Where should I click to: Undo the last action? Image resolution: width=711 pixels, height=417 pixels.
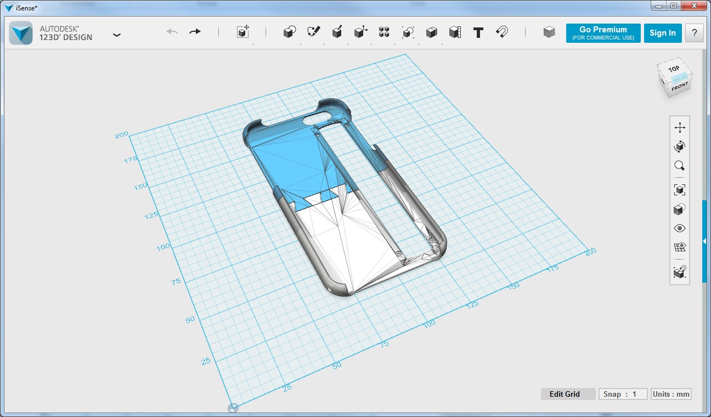tap(172, 32)
